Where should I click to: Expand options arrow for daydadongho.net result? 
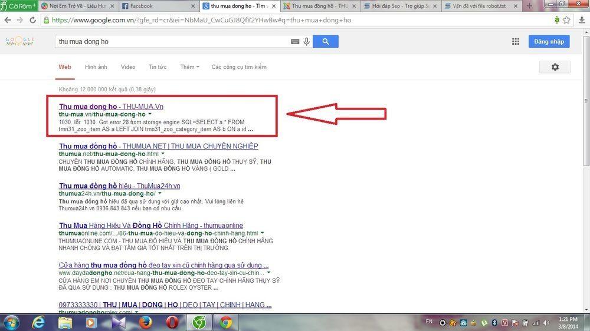coord(268,272)
